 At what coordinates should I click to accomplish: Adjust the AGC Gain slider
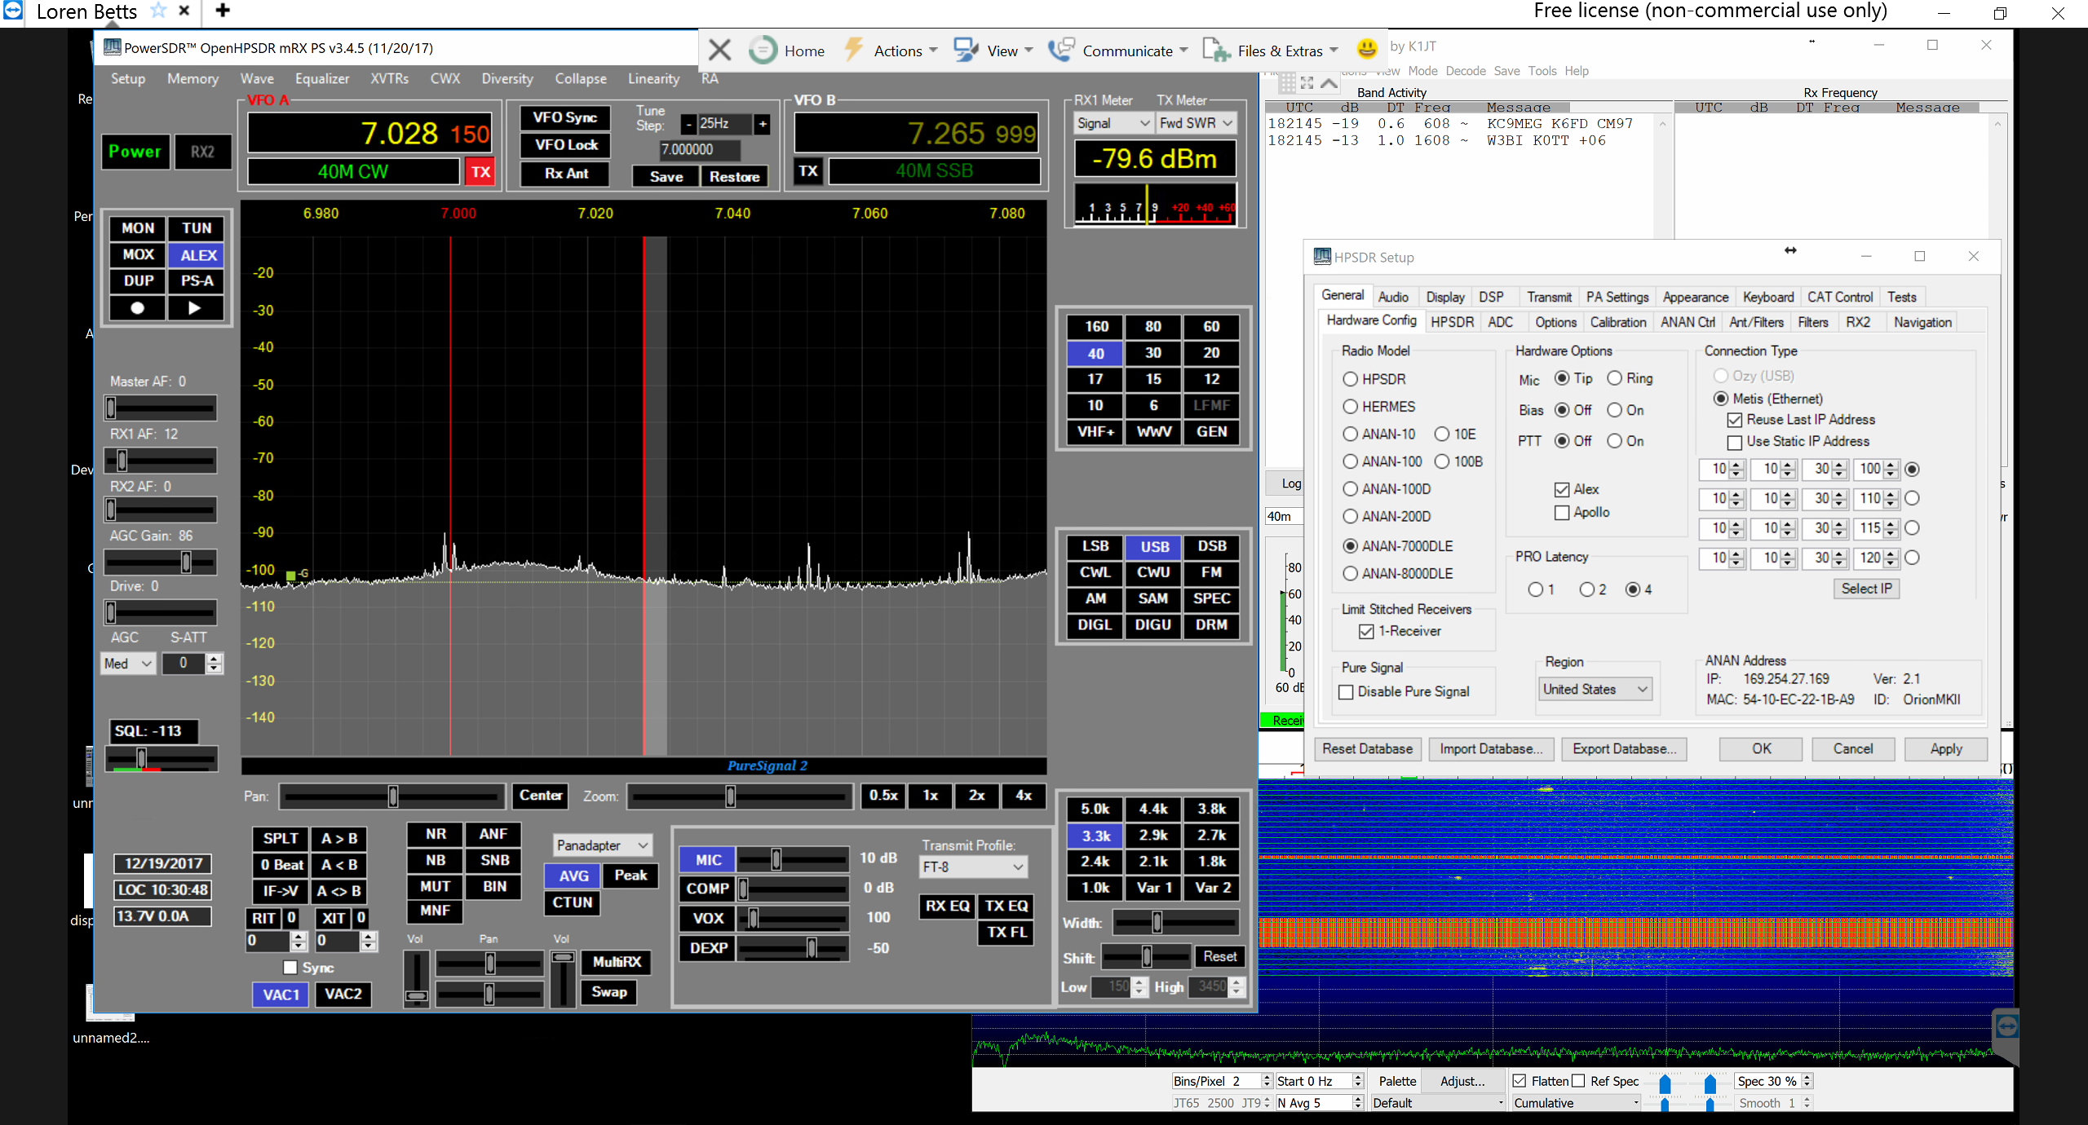[x=161, y=562]
